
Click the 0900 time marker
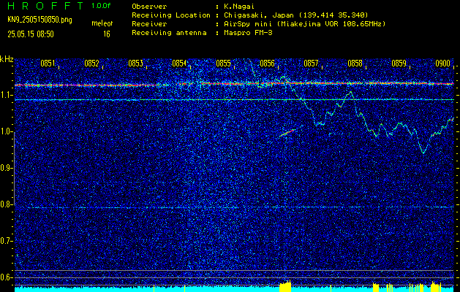(442, 64)
